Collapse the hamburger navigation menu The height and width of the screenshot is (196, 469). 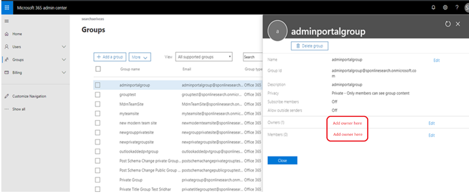pyautogui.click(x=6, y=21)
